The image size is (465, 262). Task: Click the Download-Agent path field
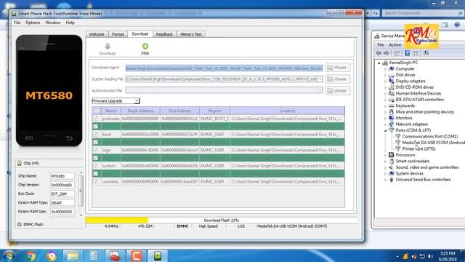tap(225, 68)
